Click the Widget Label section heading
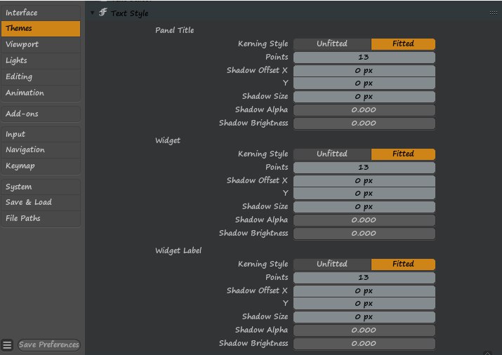This screenshot has height=355, width=502. pyautogui.click(x=178, y=250)
